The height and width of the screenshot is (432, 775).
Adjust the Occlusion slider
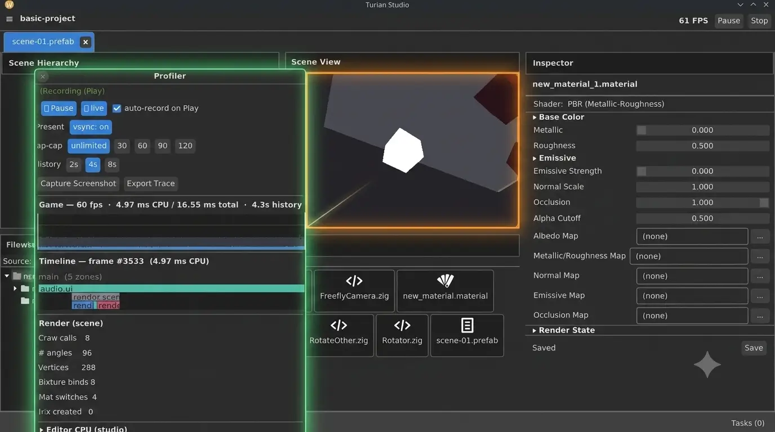point(702,202)
